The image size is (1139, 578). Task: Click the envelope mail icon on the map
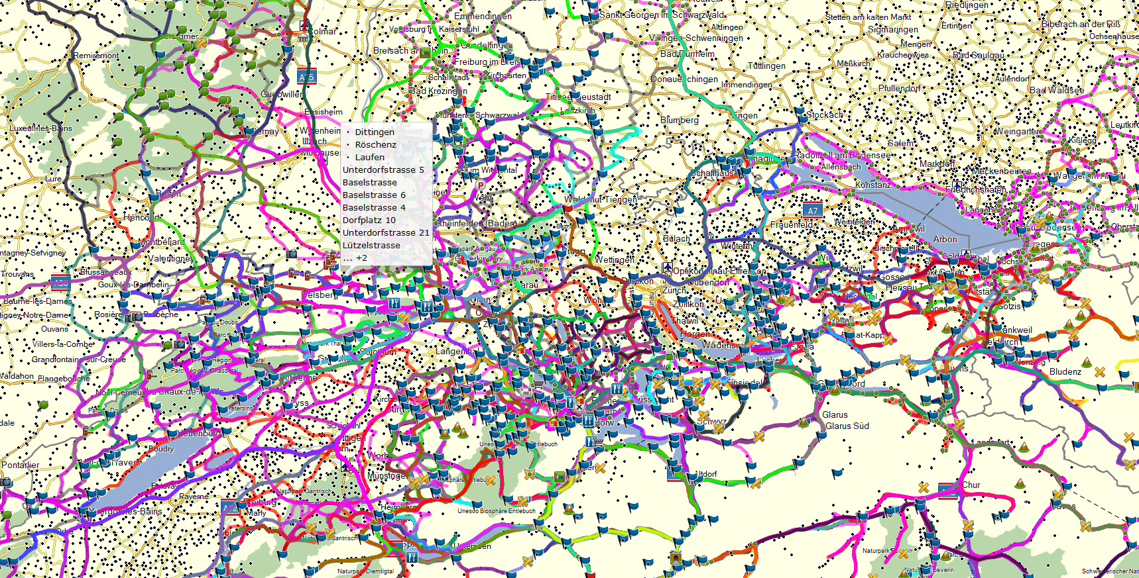[x=526, y=391]
